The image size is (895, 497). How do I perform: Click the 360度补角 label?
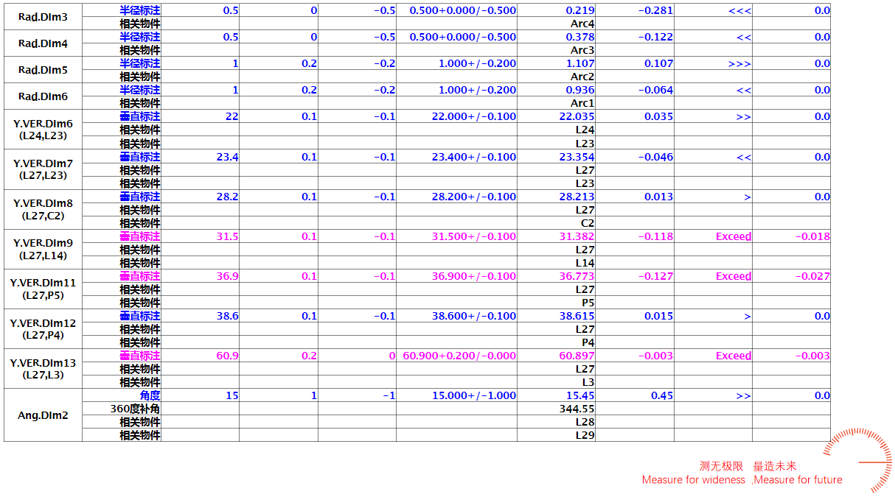click(x=134, y=409)
